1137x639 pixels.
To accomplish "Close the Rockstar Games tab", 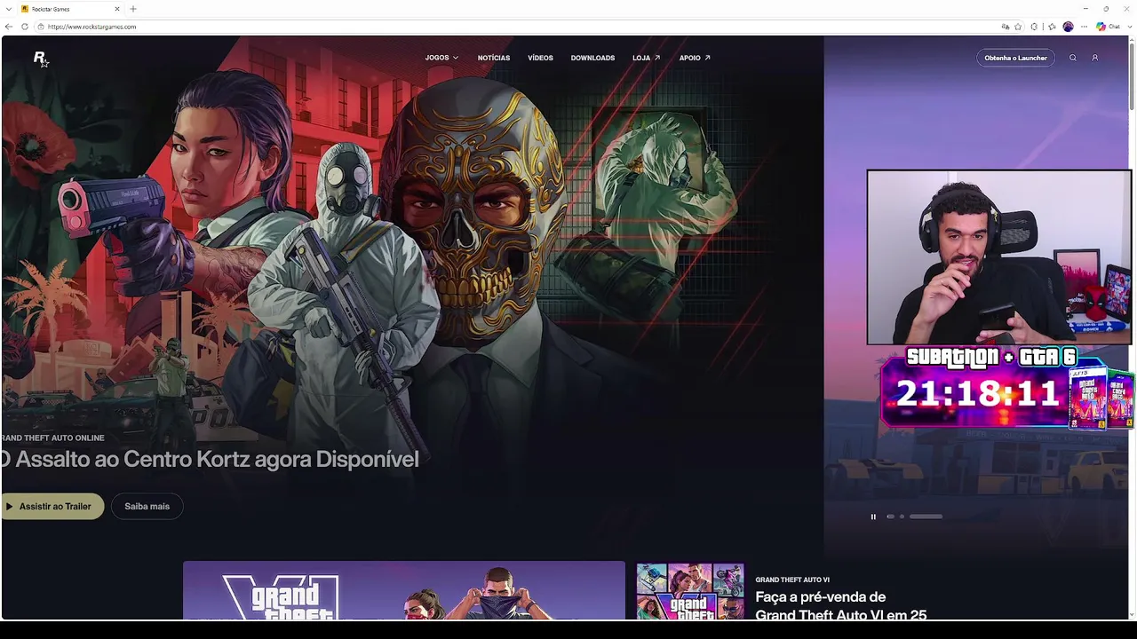I will (x=117, y=9).
